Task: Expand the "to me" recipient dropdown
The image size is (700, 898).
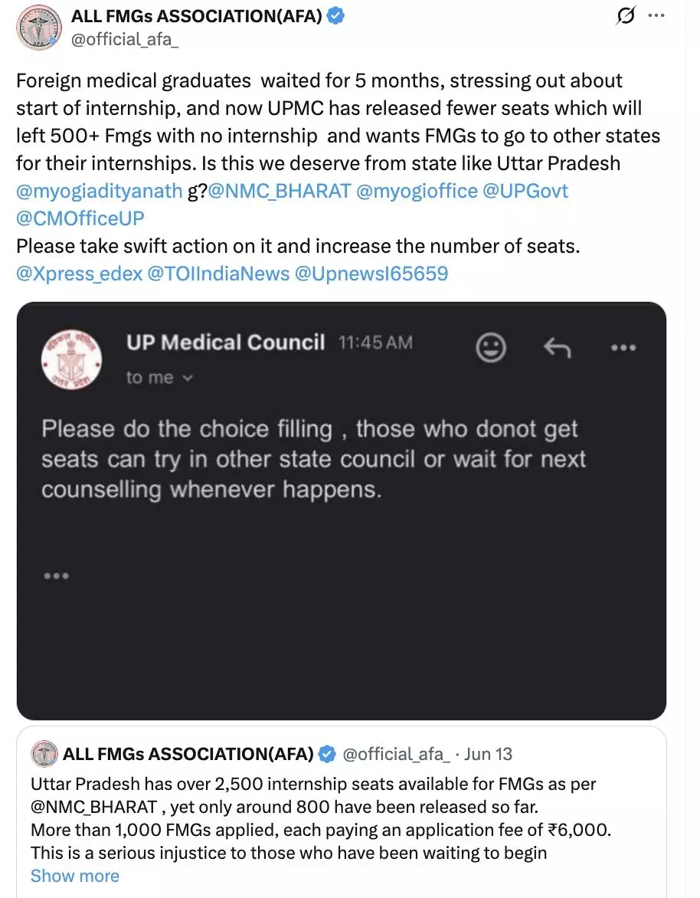Action: coord(159,377)
